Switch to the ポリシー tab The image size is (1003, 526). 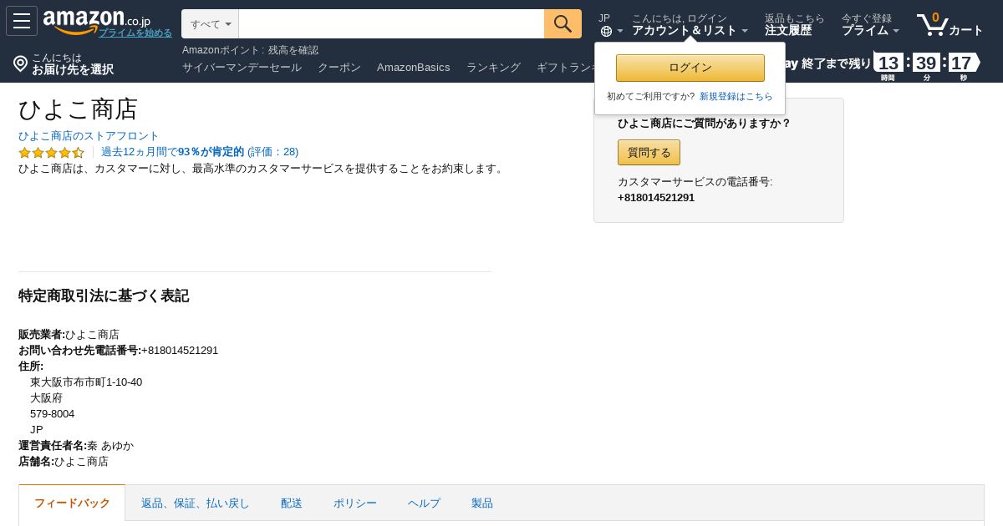(355, 503)
